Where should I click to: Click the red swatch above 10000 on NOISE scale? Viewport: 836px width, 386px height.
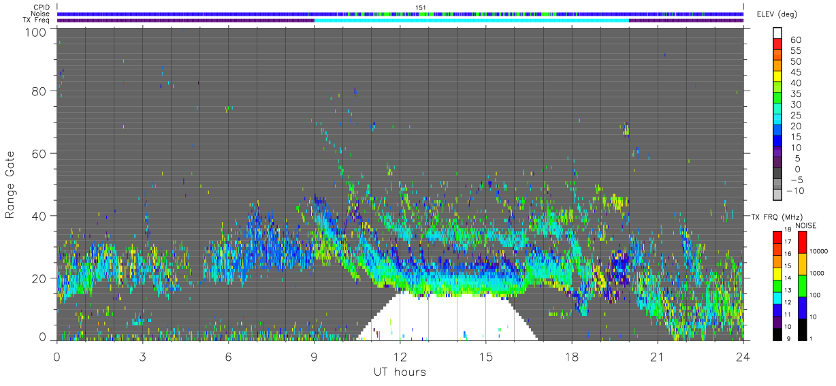(802, 242)
